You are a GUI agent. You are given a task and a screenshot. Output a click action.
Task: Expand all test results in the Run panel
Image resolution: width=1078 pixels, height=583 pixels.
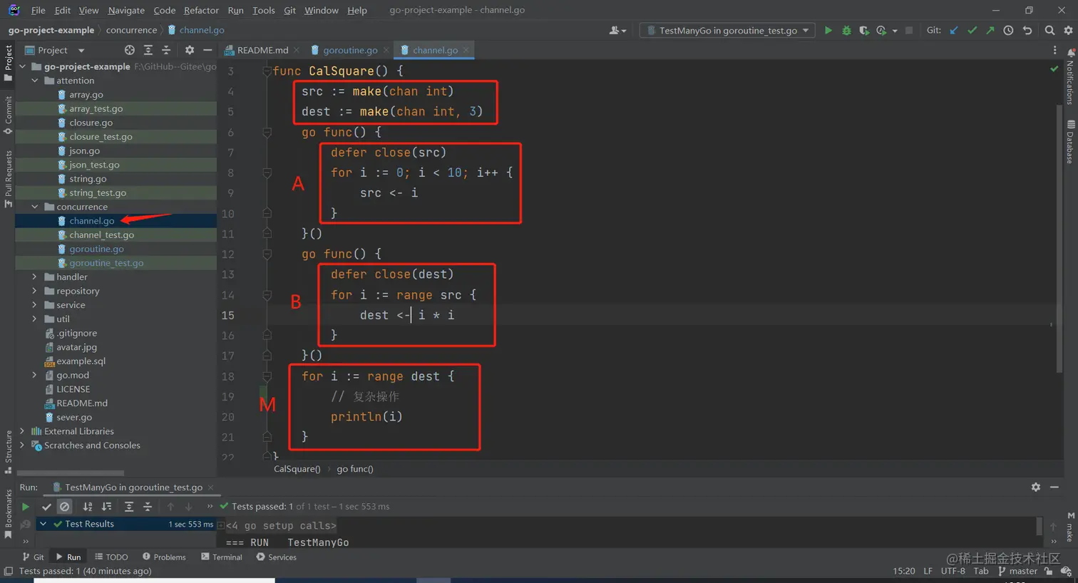click(129, 507)
